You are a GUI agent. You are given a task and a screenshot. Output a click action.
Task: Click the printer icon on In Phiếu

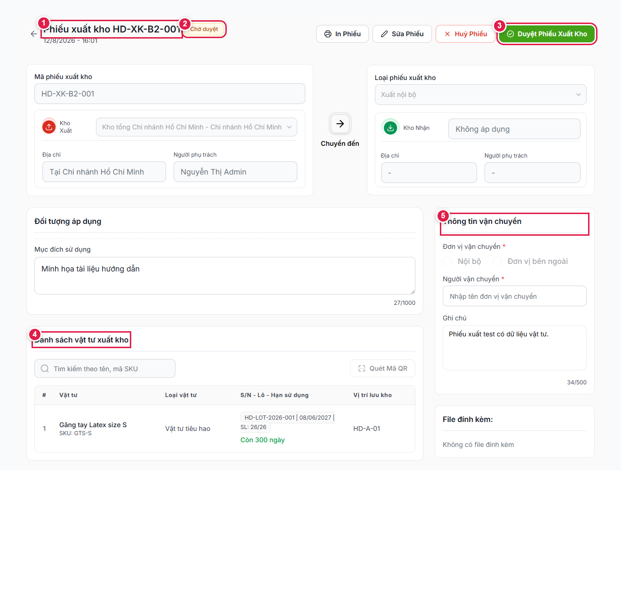coord(328,34)
